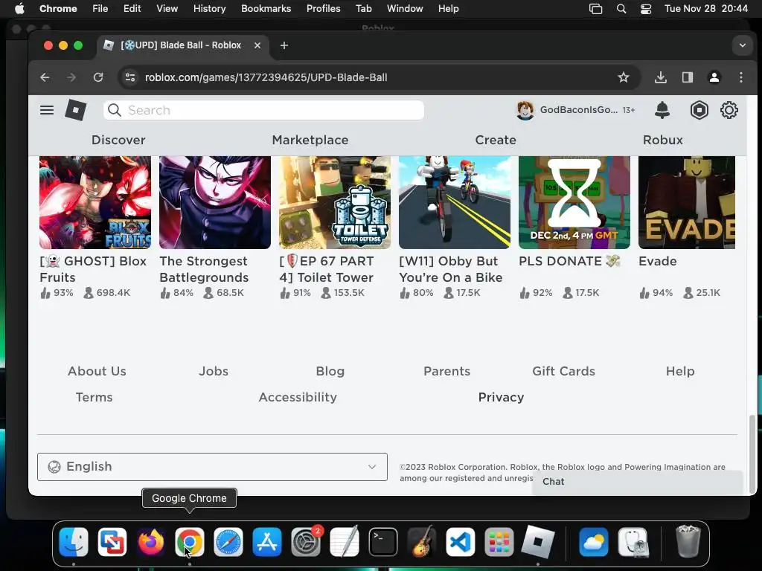This screenshot has width=762, height=571.
Task: Click the Chrome forward arrow
Action: coord(71,77)
